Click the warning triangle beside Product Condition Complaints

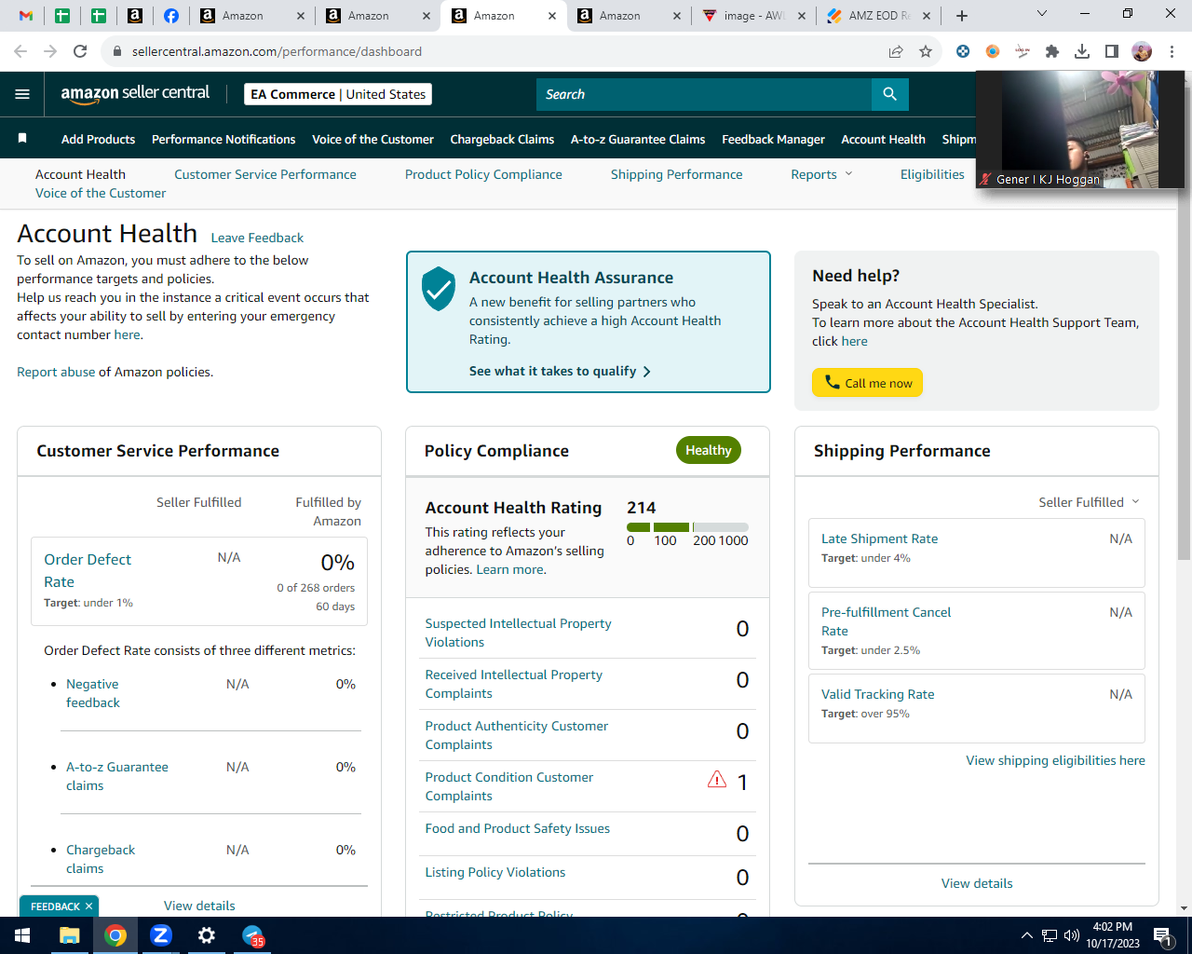click(716, 780)
